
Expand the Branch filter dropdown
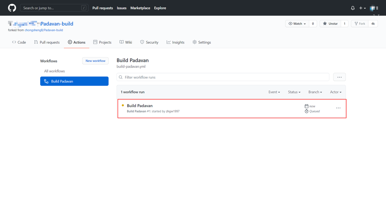[x=315, y=92]
